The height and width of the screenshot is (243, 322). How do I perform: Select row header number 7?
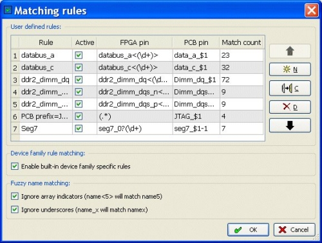(15, 129)
